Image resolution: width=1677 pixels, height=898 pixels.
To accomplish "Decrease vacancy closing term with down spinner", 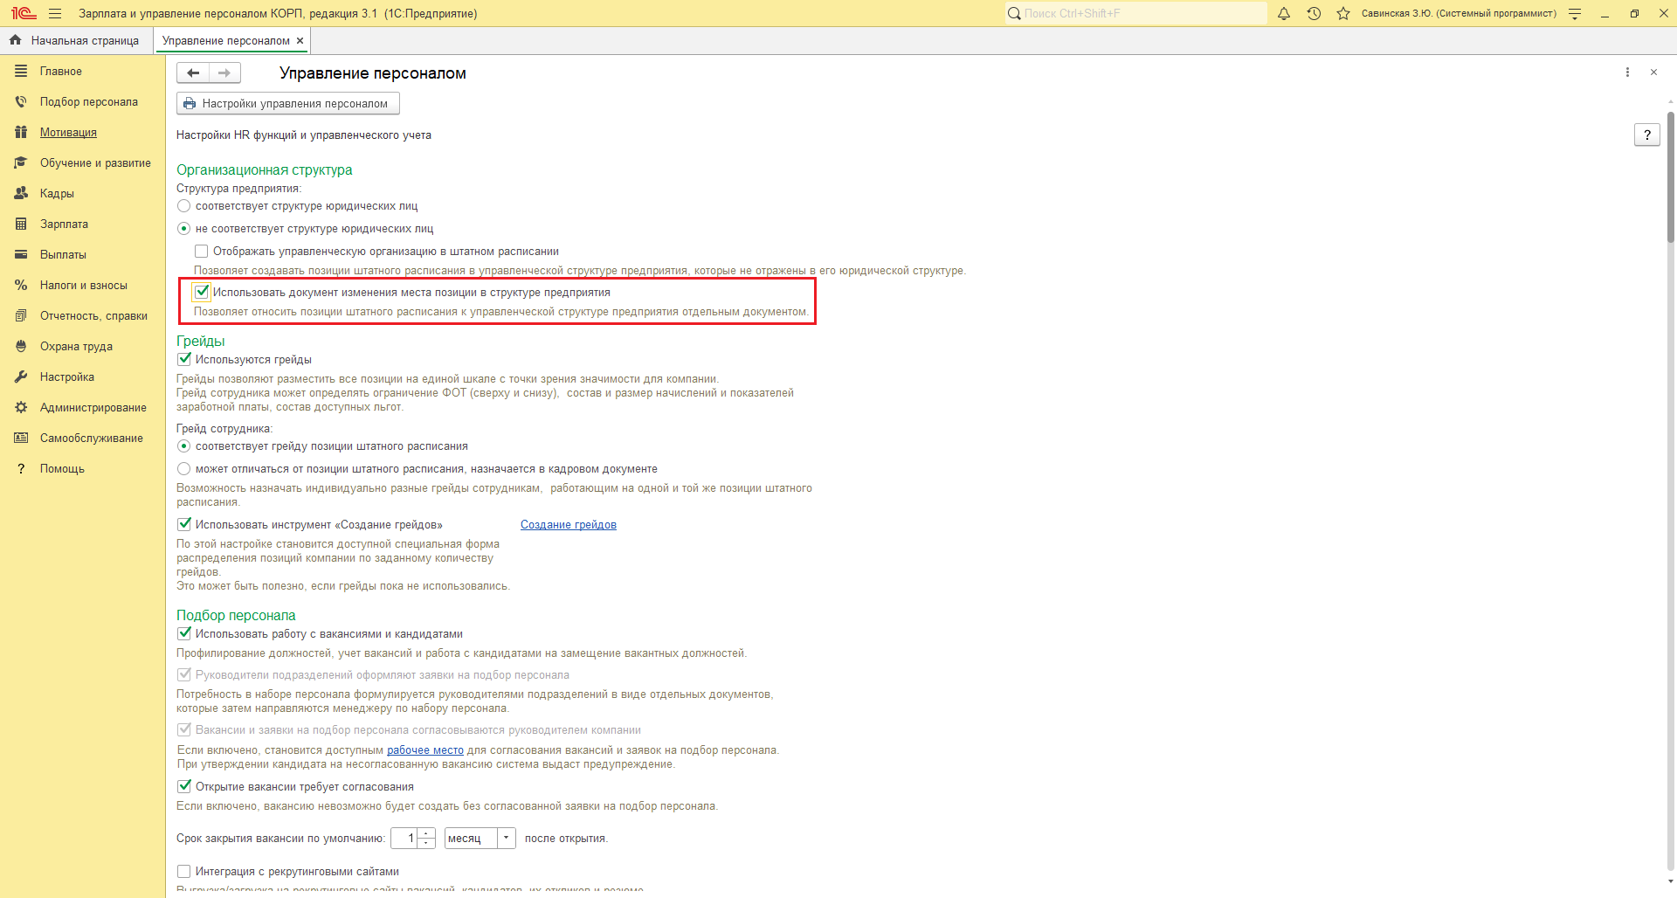I will (x=426, y=843).
